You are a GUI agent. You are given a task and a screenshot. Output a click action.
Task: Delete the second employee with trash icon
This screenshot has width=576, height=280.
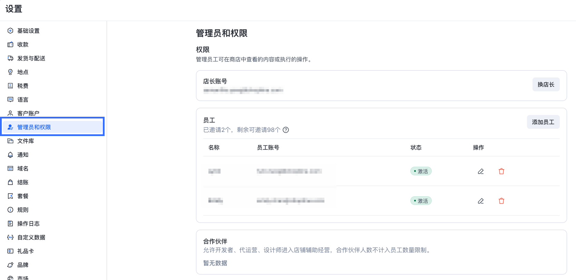[x=501, y=201]
